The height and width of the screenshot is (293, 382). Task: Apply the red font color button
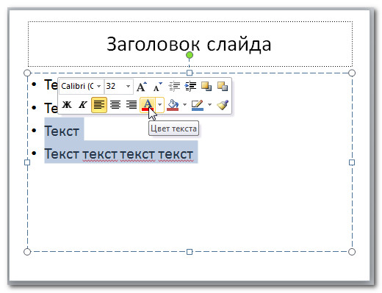pos(148,105)
